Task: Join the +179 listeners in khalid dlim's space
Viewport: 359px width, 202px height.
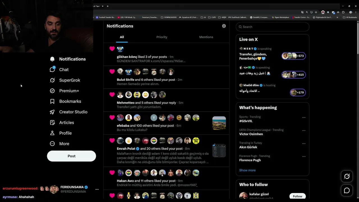Action: (x=298, y=92)
